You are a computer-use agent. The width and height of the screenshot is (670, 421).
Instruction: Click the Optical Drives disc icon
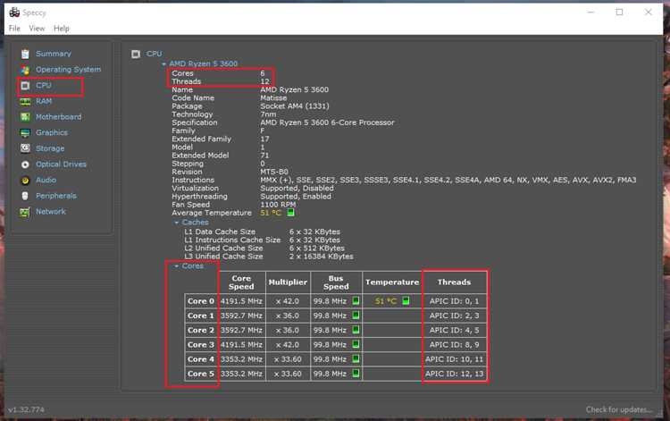[25, 164]
